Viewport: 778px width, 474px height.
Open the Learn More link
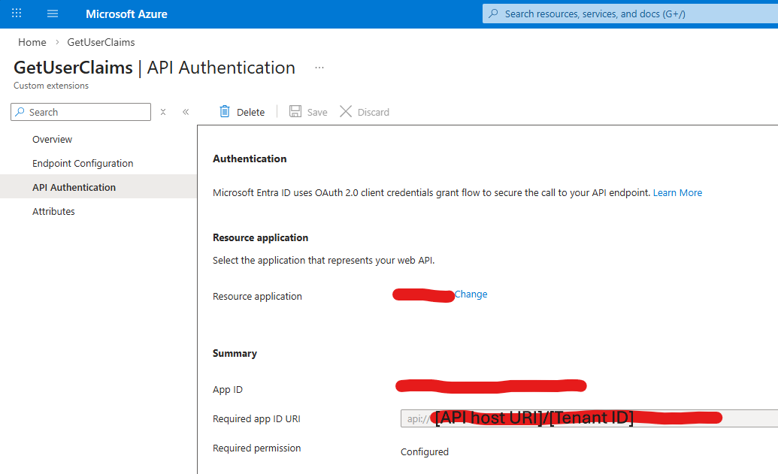click(x=677, y=193)
